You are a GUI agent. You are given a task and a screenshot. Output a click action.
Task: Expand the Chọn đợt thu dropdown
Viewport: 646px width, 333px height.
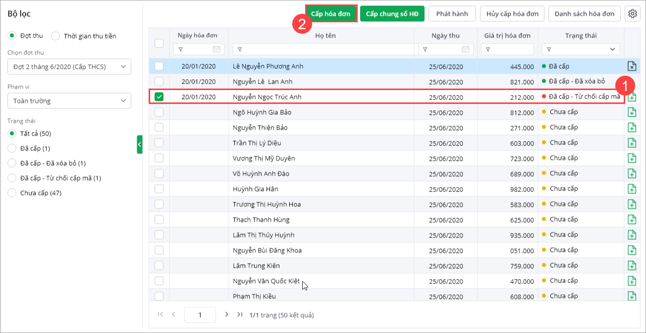tap(69, 67)
